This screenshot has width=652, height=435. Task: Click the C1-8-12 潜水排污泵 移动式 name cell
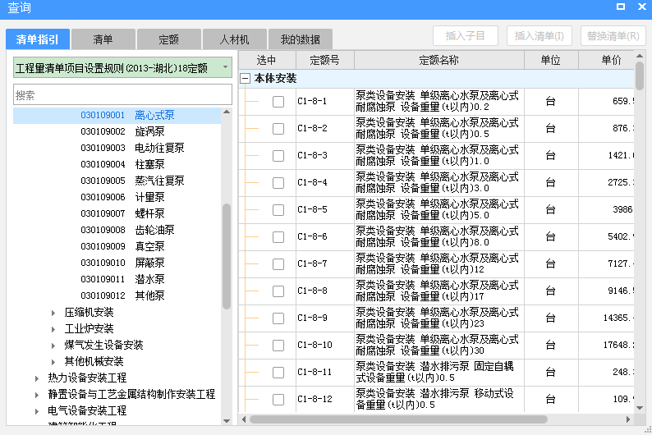[439, 399]
